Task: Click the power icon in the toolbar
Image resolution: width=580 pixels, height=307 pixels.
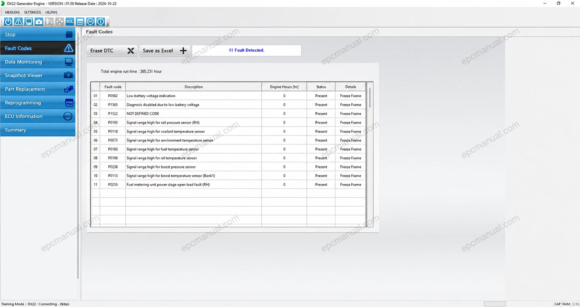Action: [x=8, y=21]
